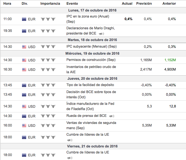
Task: Click the bull importance icons for Permisos de construcción
Action: 48,60
